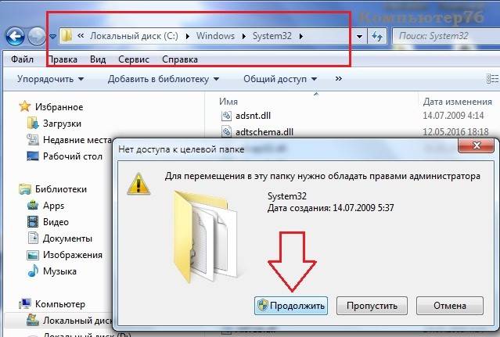The width and height of the screenshot is (500, 337).
Task: Open 'Загрузки' folder in sidebar
Action: click(x=62, y=124)
